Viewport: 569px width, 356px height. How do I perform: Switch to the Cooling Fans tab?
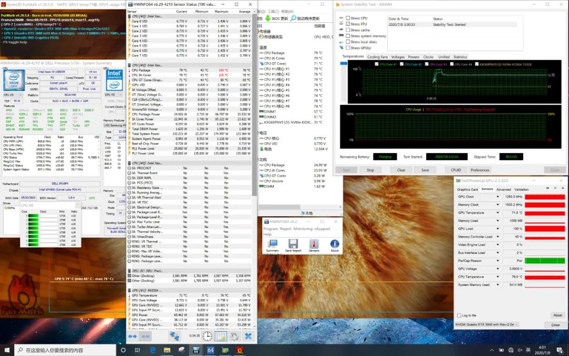[x=377, y=57]
